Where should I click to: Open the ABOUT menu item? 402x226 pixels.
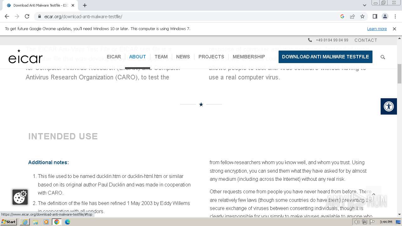pos(138,57)
